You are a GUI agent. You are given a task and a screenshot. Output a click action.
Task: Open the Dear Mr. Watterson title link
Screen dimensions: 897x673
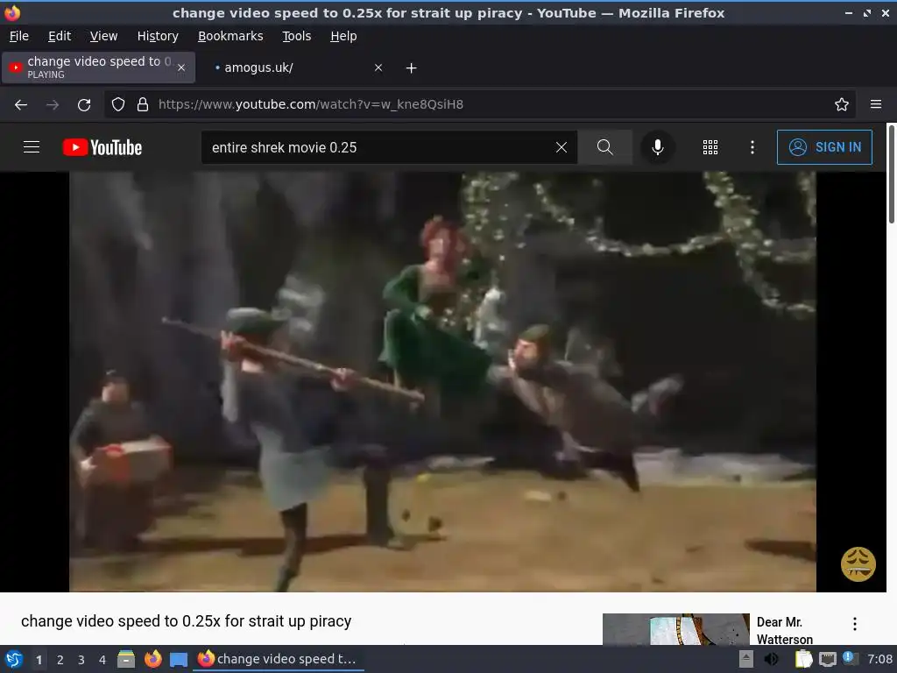pos(784,630)
